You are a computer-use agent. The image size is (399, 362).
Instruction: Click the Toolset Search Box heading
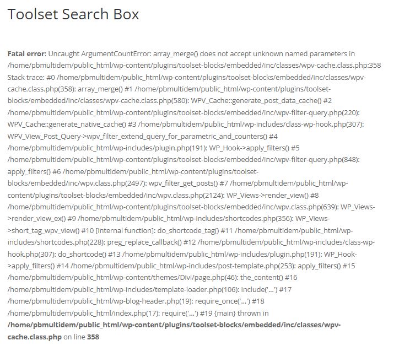point(73,14)
